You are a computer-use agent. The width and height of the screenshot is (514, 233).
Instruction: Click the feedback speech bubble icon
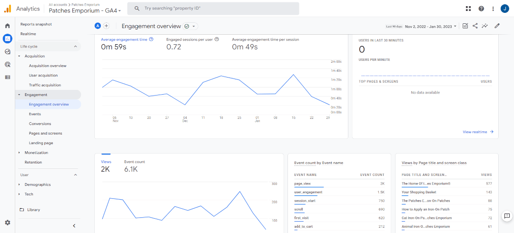[507, 215]
